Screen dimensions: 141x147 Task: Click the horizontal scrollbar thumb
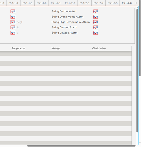(x=82, y=146)
